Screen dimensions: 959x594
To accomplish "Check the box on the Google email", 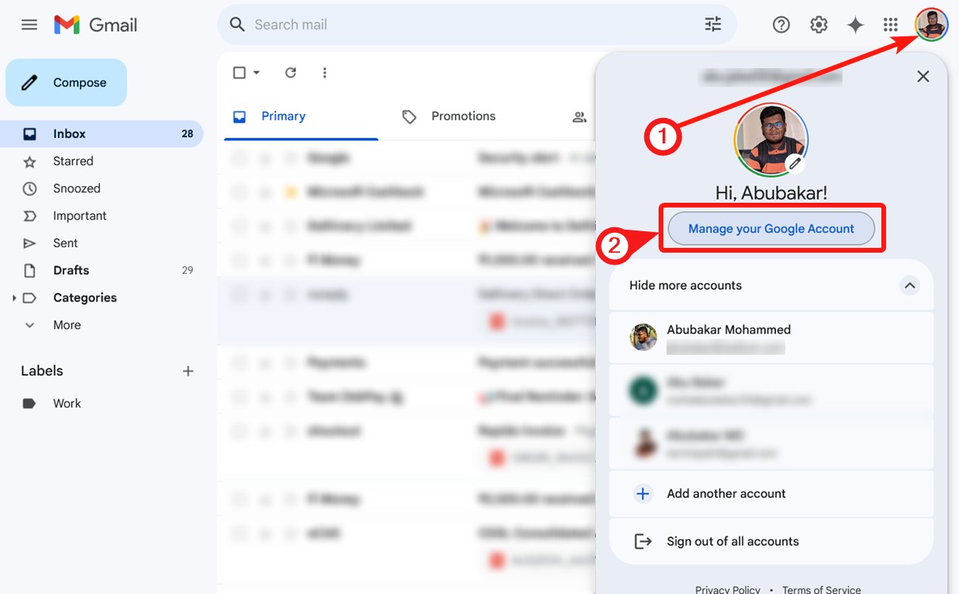I will point(239,158).
